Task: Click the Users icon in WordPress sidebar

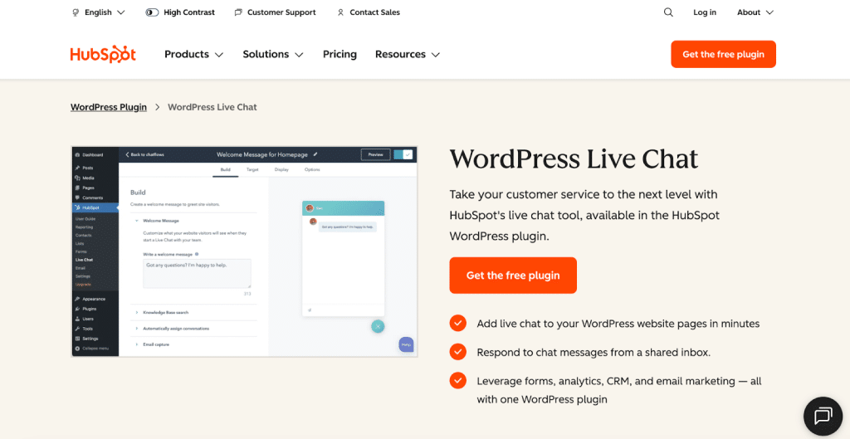Action: coord(77,319)
